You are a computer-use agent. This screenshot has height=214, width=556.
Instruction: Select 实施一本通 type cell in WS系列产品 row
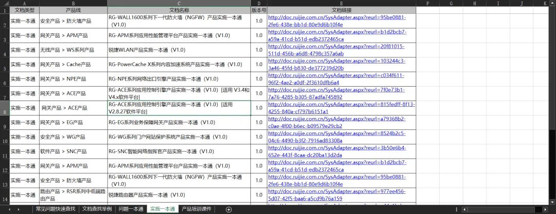pos(24,50)
